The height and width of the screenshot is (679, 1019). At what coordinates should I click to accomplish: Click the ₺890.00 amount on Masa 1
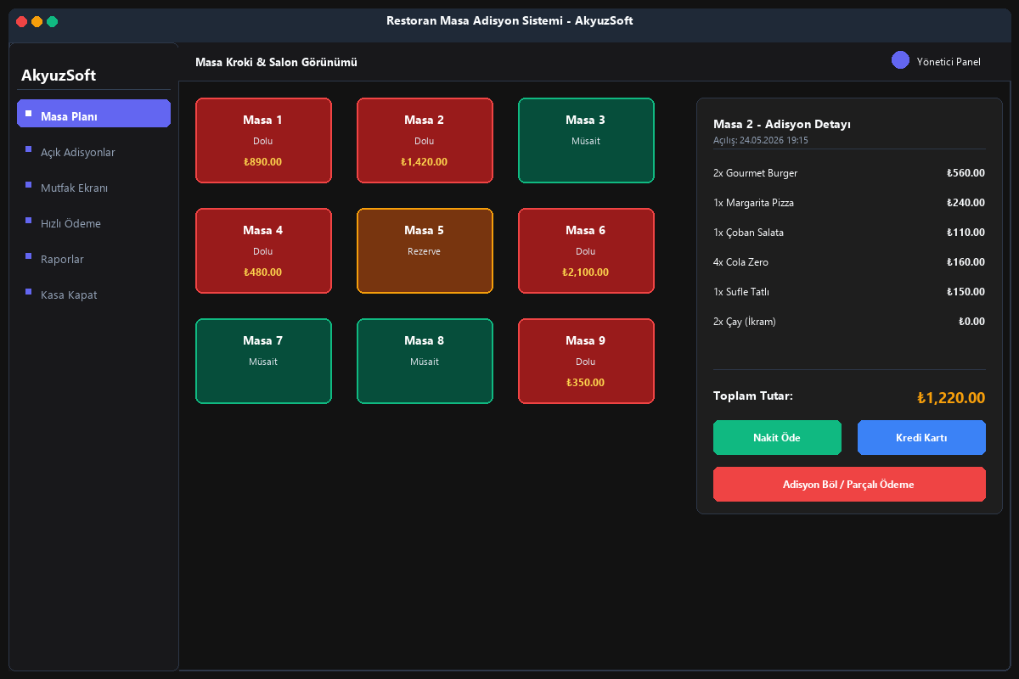pyautogui.click(x=263, y=162)
